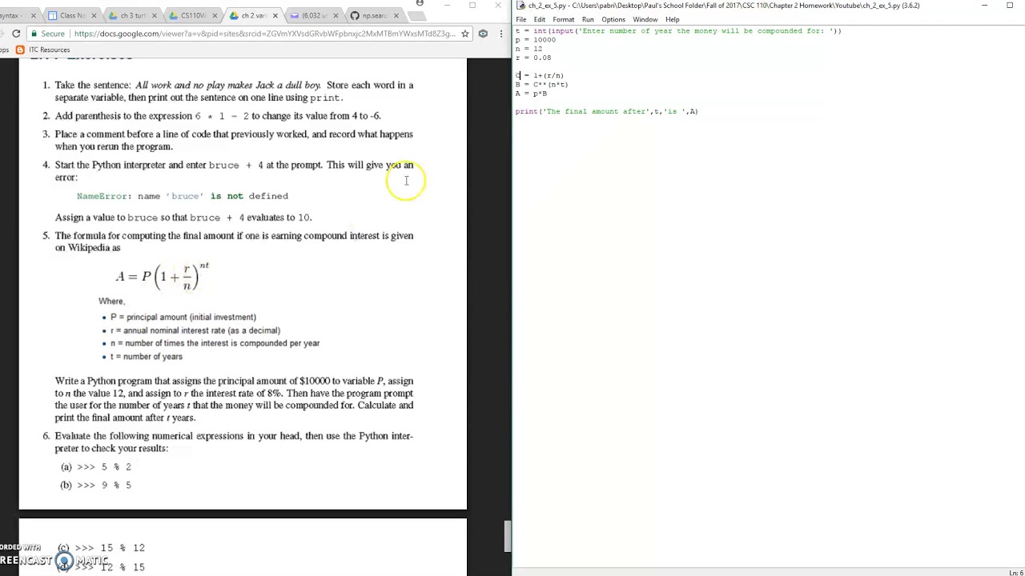1025x576 pixels.
Task: Click the code line 'A = p*B'
Action: tap(532, 94)
